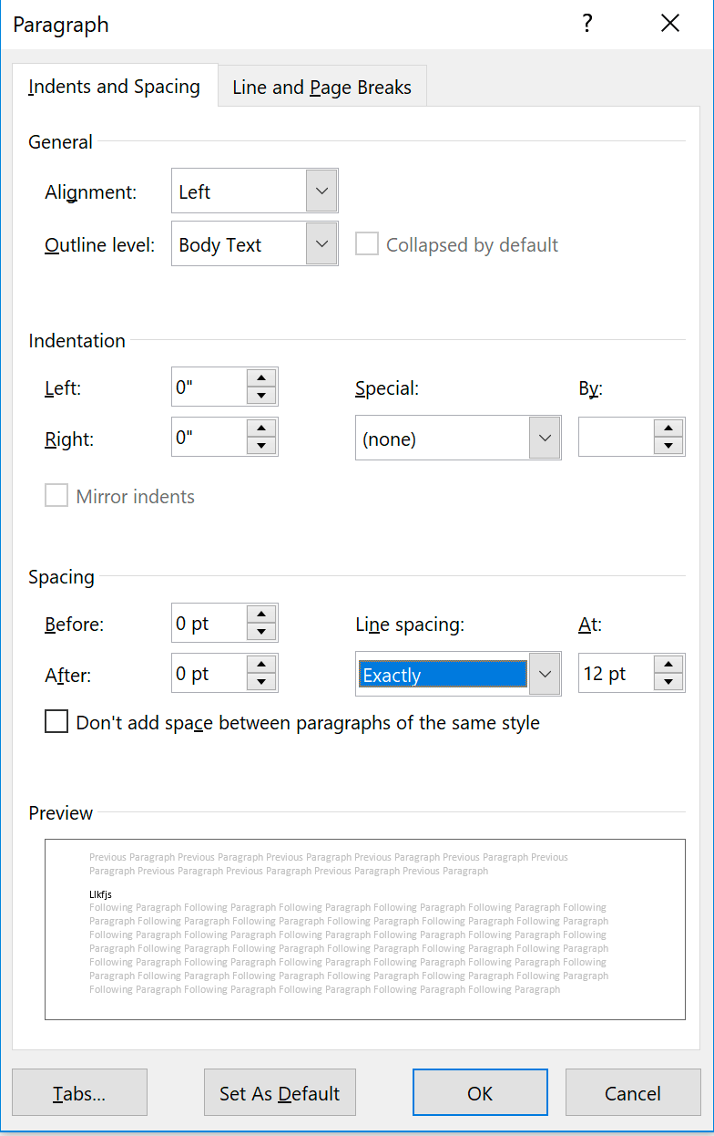714x1136 pixels.
Task: Increase the At line spacing value
Action: click(x=670, y=666)
